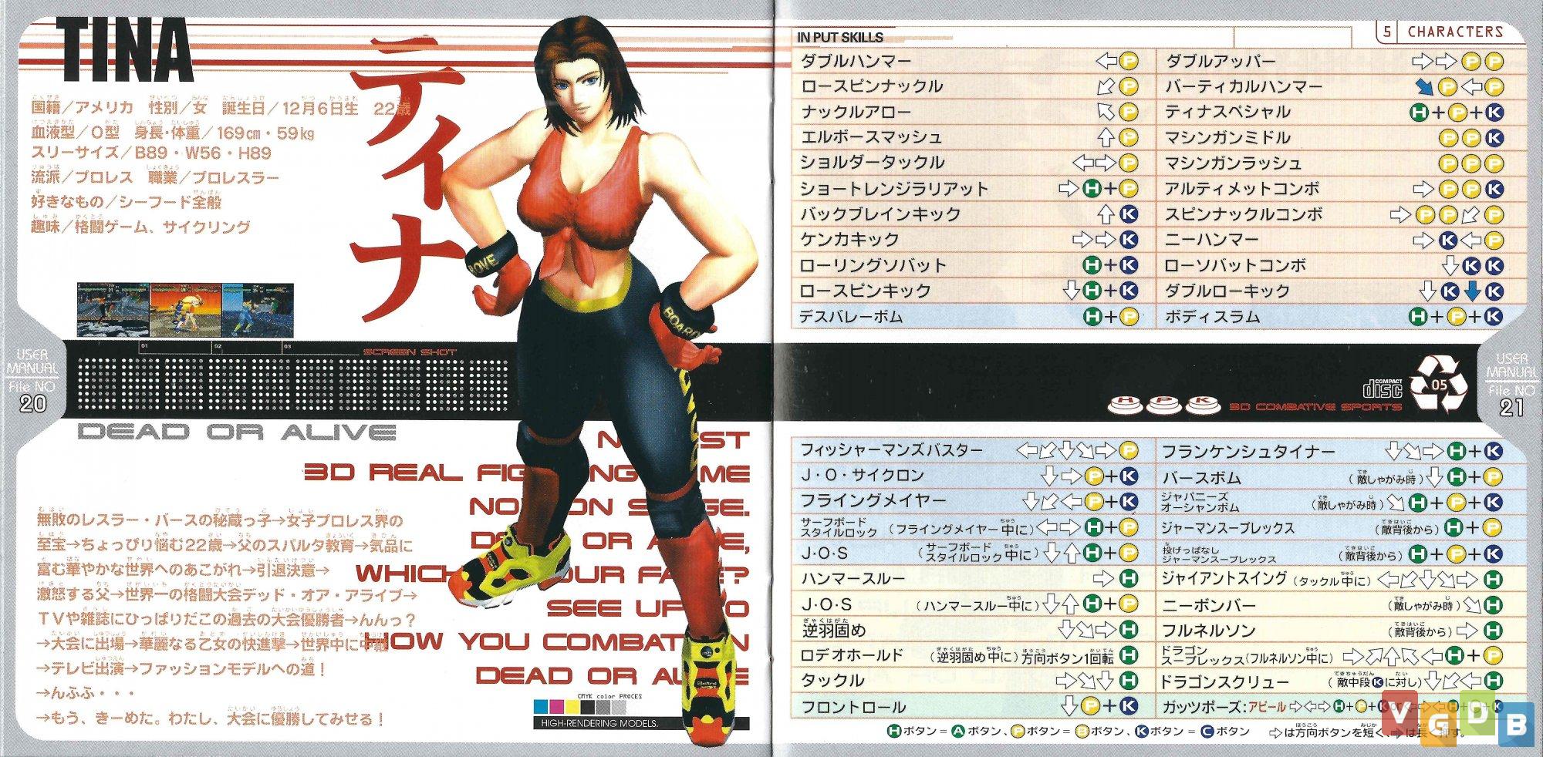This screenshot has width=1543, height=757.
Task: Click the move name 'フライングメイヤー'
Action: coord(872,501)
